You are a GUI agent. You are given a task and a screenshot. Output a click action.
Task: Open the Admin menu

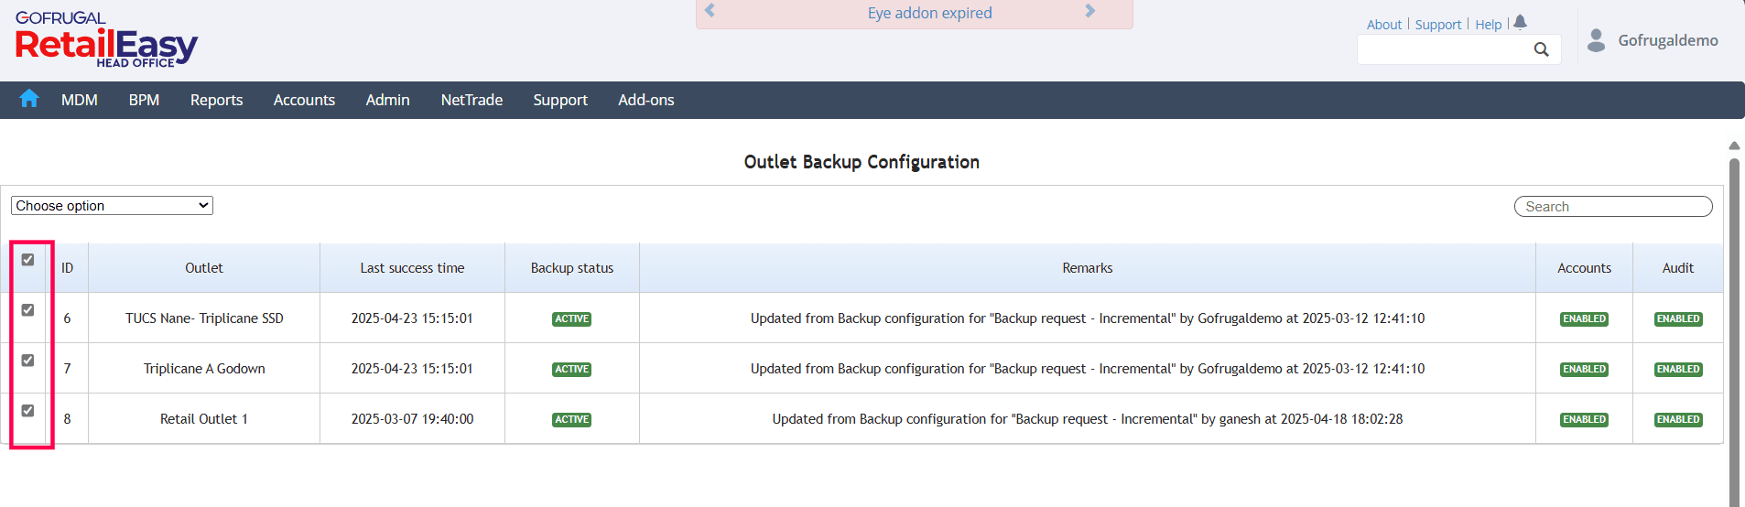tap(387, 100)
